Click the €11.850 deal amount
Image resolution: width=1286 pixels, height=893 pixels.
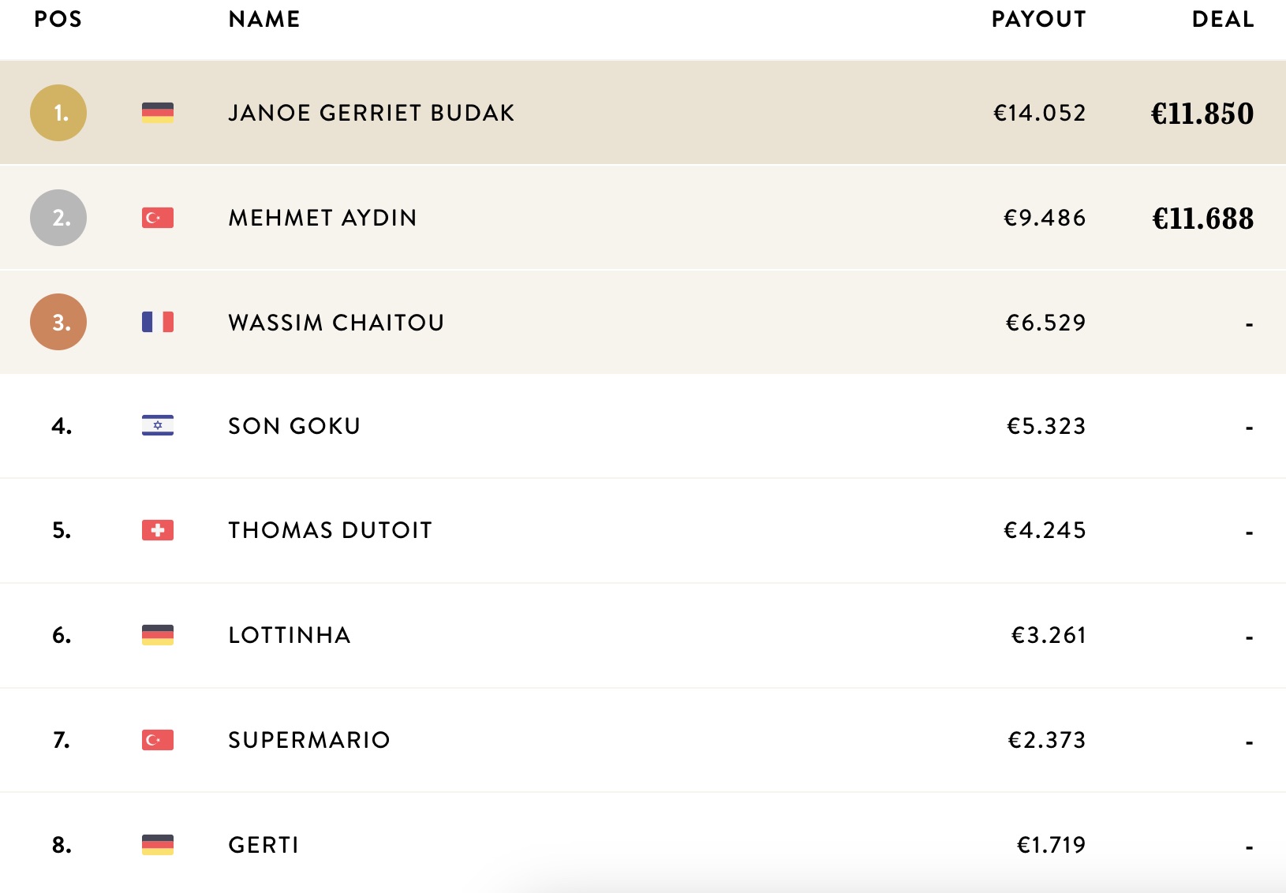point(1202,114)
